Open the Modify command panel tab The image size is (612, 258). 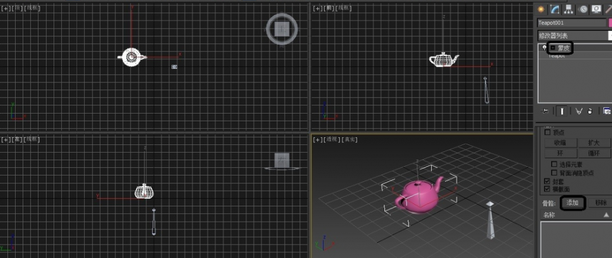tap(554, 9)
